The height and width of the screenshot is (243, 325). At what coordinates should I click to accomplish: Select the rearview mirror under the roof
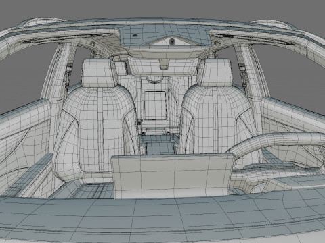click(x=163, y=66)
